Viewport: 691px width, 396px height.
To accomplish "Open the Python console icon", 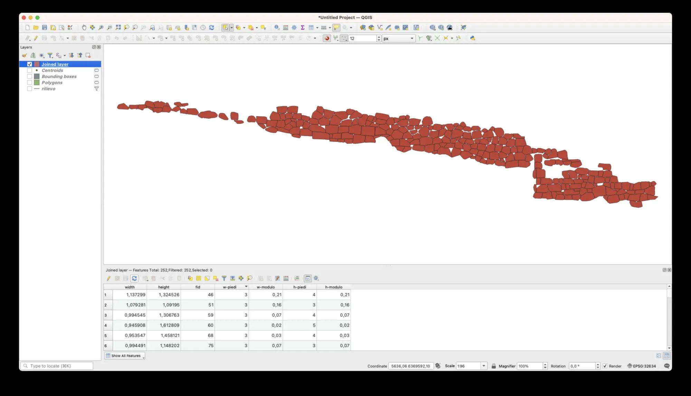I will click(x=473, y=38).
